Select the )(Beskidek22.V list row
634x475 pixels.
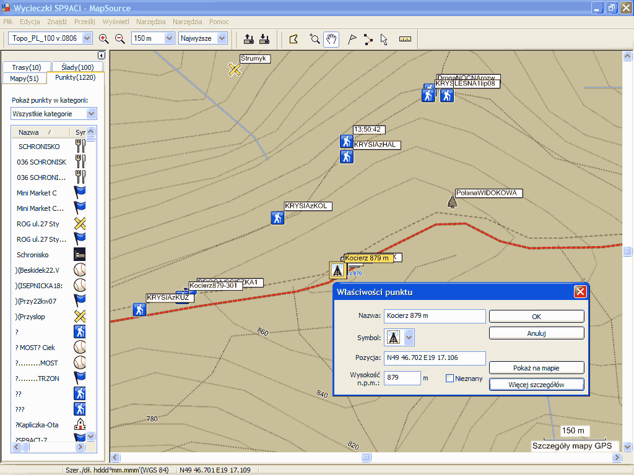pyautogui.click(x=48, y=270)
